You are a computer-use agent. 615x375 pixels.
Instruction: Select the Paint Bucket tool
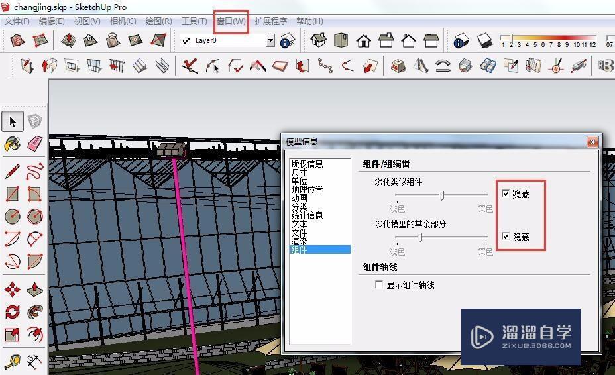(13, 144)
